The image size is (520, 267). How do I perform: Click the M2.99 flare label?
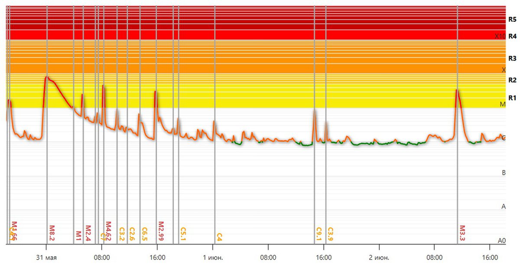(x=161, y=232)
